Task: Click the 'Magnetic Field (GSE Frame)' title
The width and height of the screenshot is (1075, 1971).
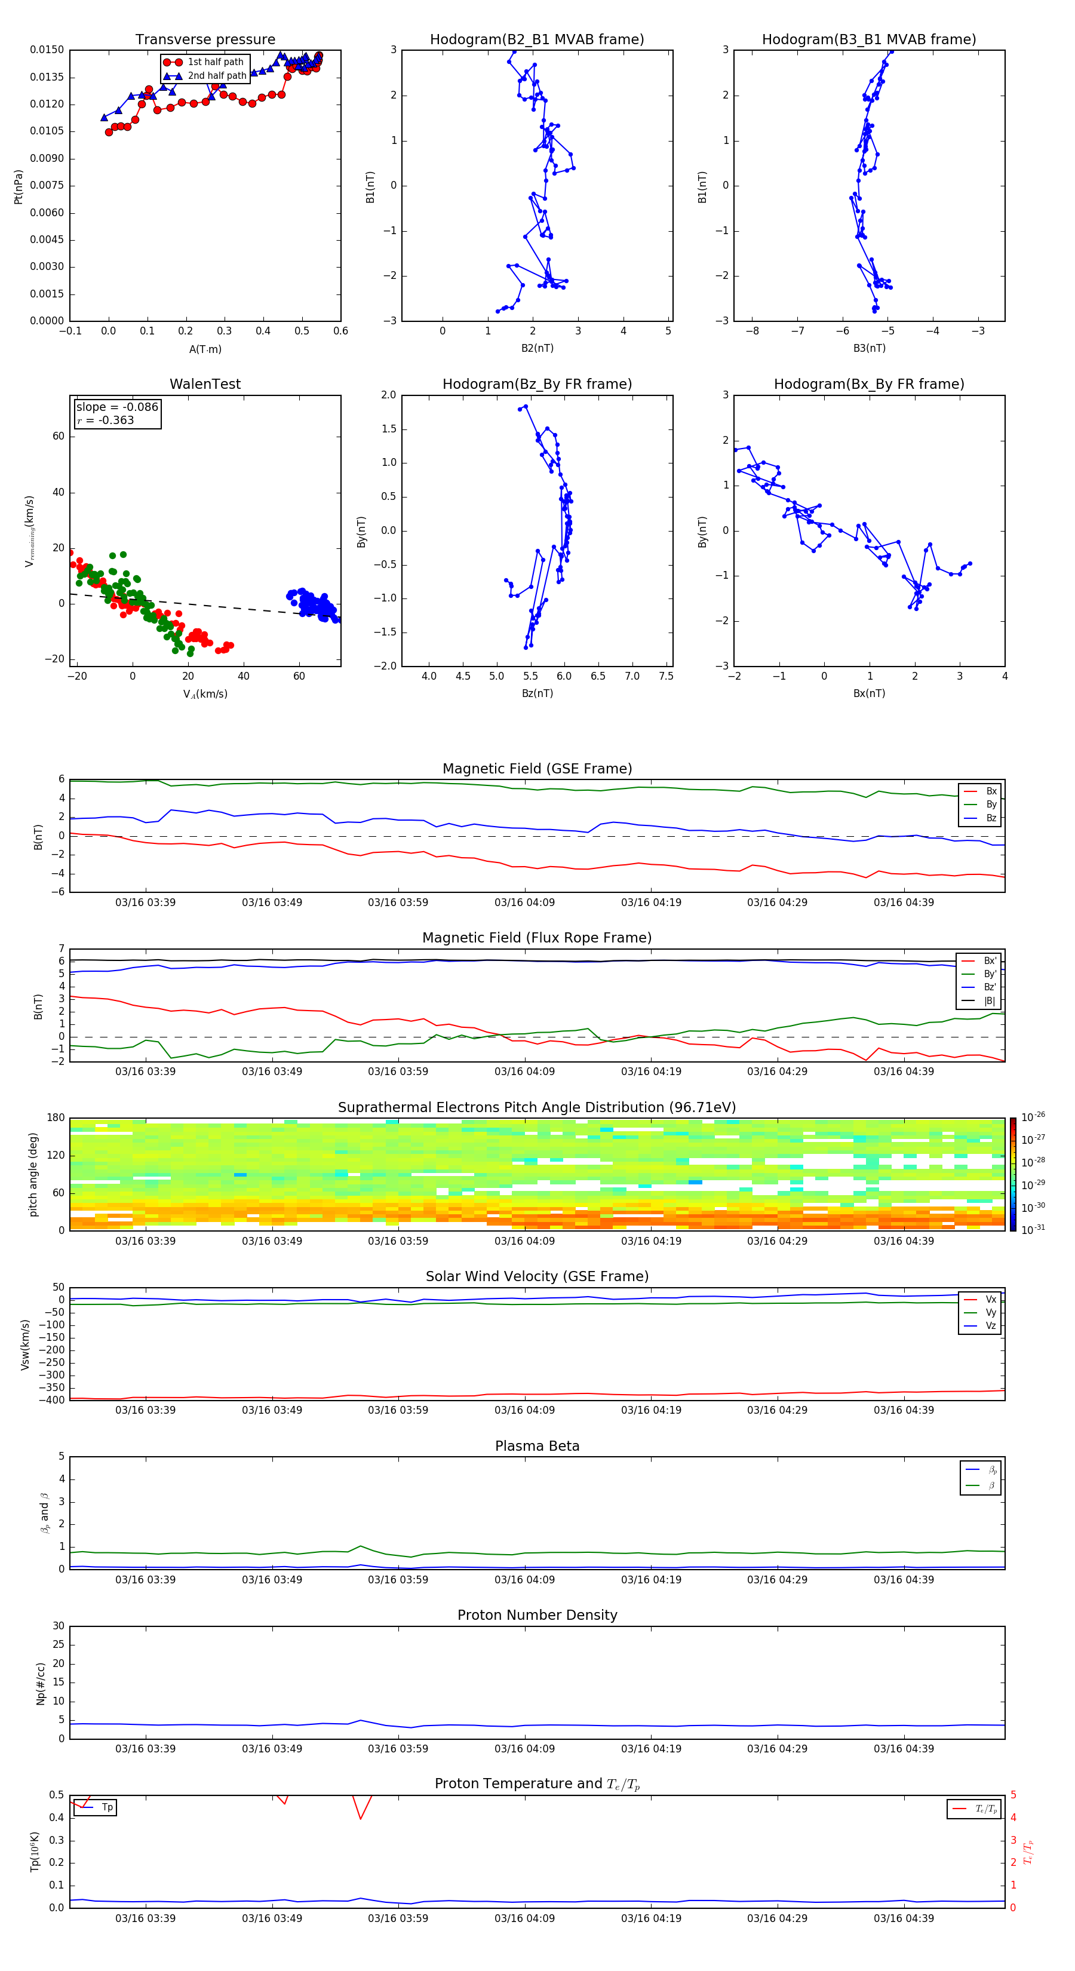Action: click(x=537, y=769)
